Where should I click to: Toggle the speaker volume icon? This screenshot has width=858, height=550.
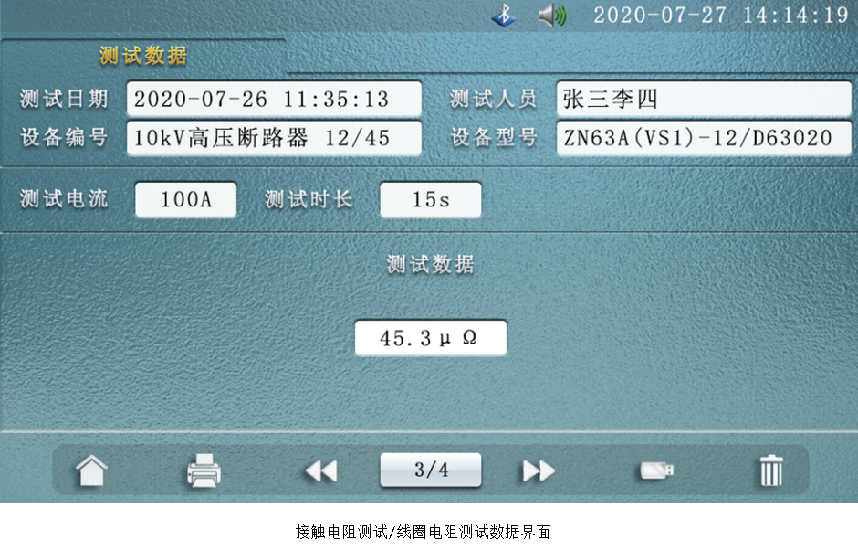[550, 16]
